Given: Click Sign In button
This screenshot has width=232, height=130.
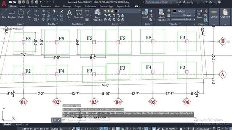Looking at the screenshot, I should (188, 2).
